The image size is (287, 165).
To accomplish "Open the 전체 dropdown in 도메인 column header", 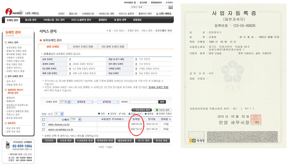I will pos(76,119).
